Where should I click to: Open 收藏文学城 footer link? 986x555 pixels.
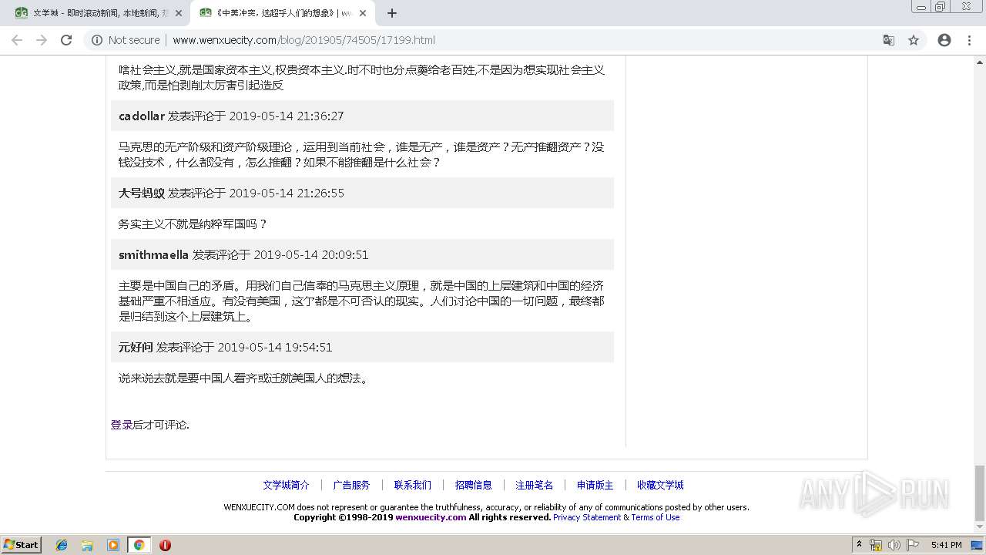pos(660,485)
